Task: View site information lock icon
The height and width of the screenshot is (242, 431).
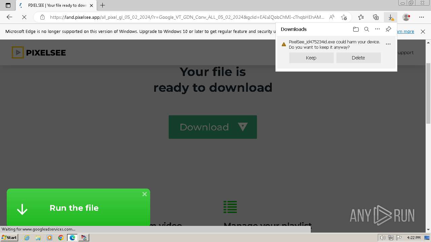Action: coord(42,17)
